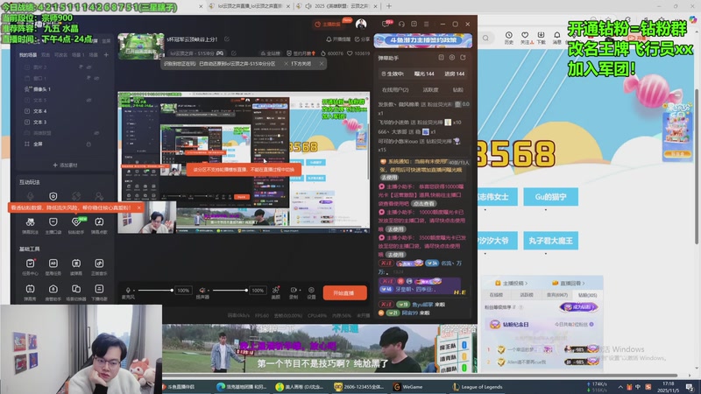Select the 文本 3 source row
The height and width of the screenshot is (394, 701).
click(63, 122)
